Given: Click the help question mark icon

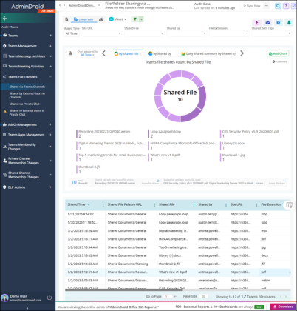Looking at the screenshot, I should 286,6.
